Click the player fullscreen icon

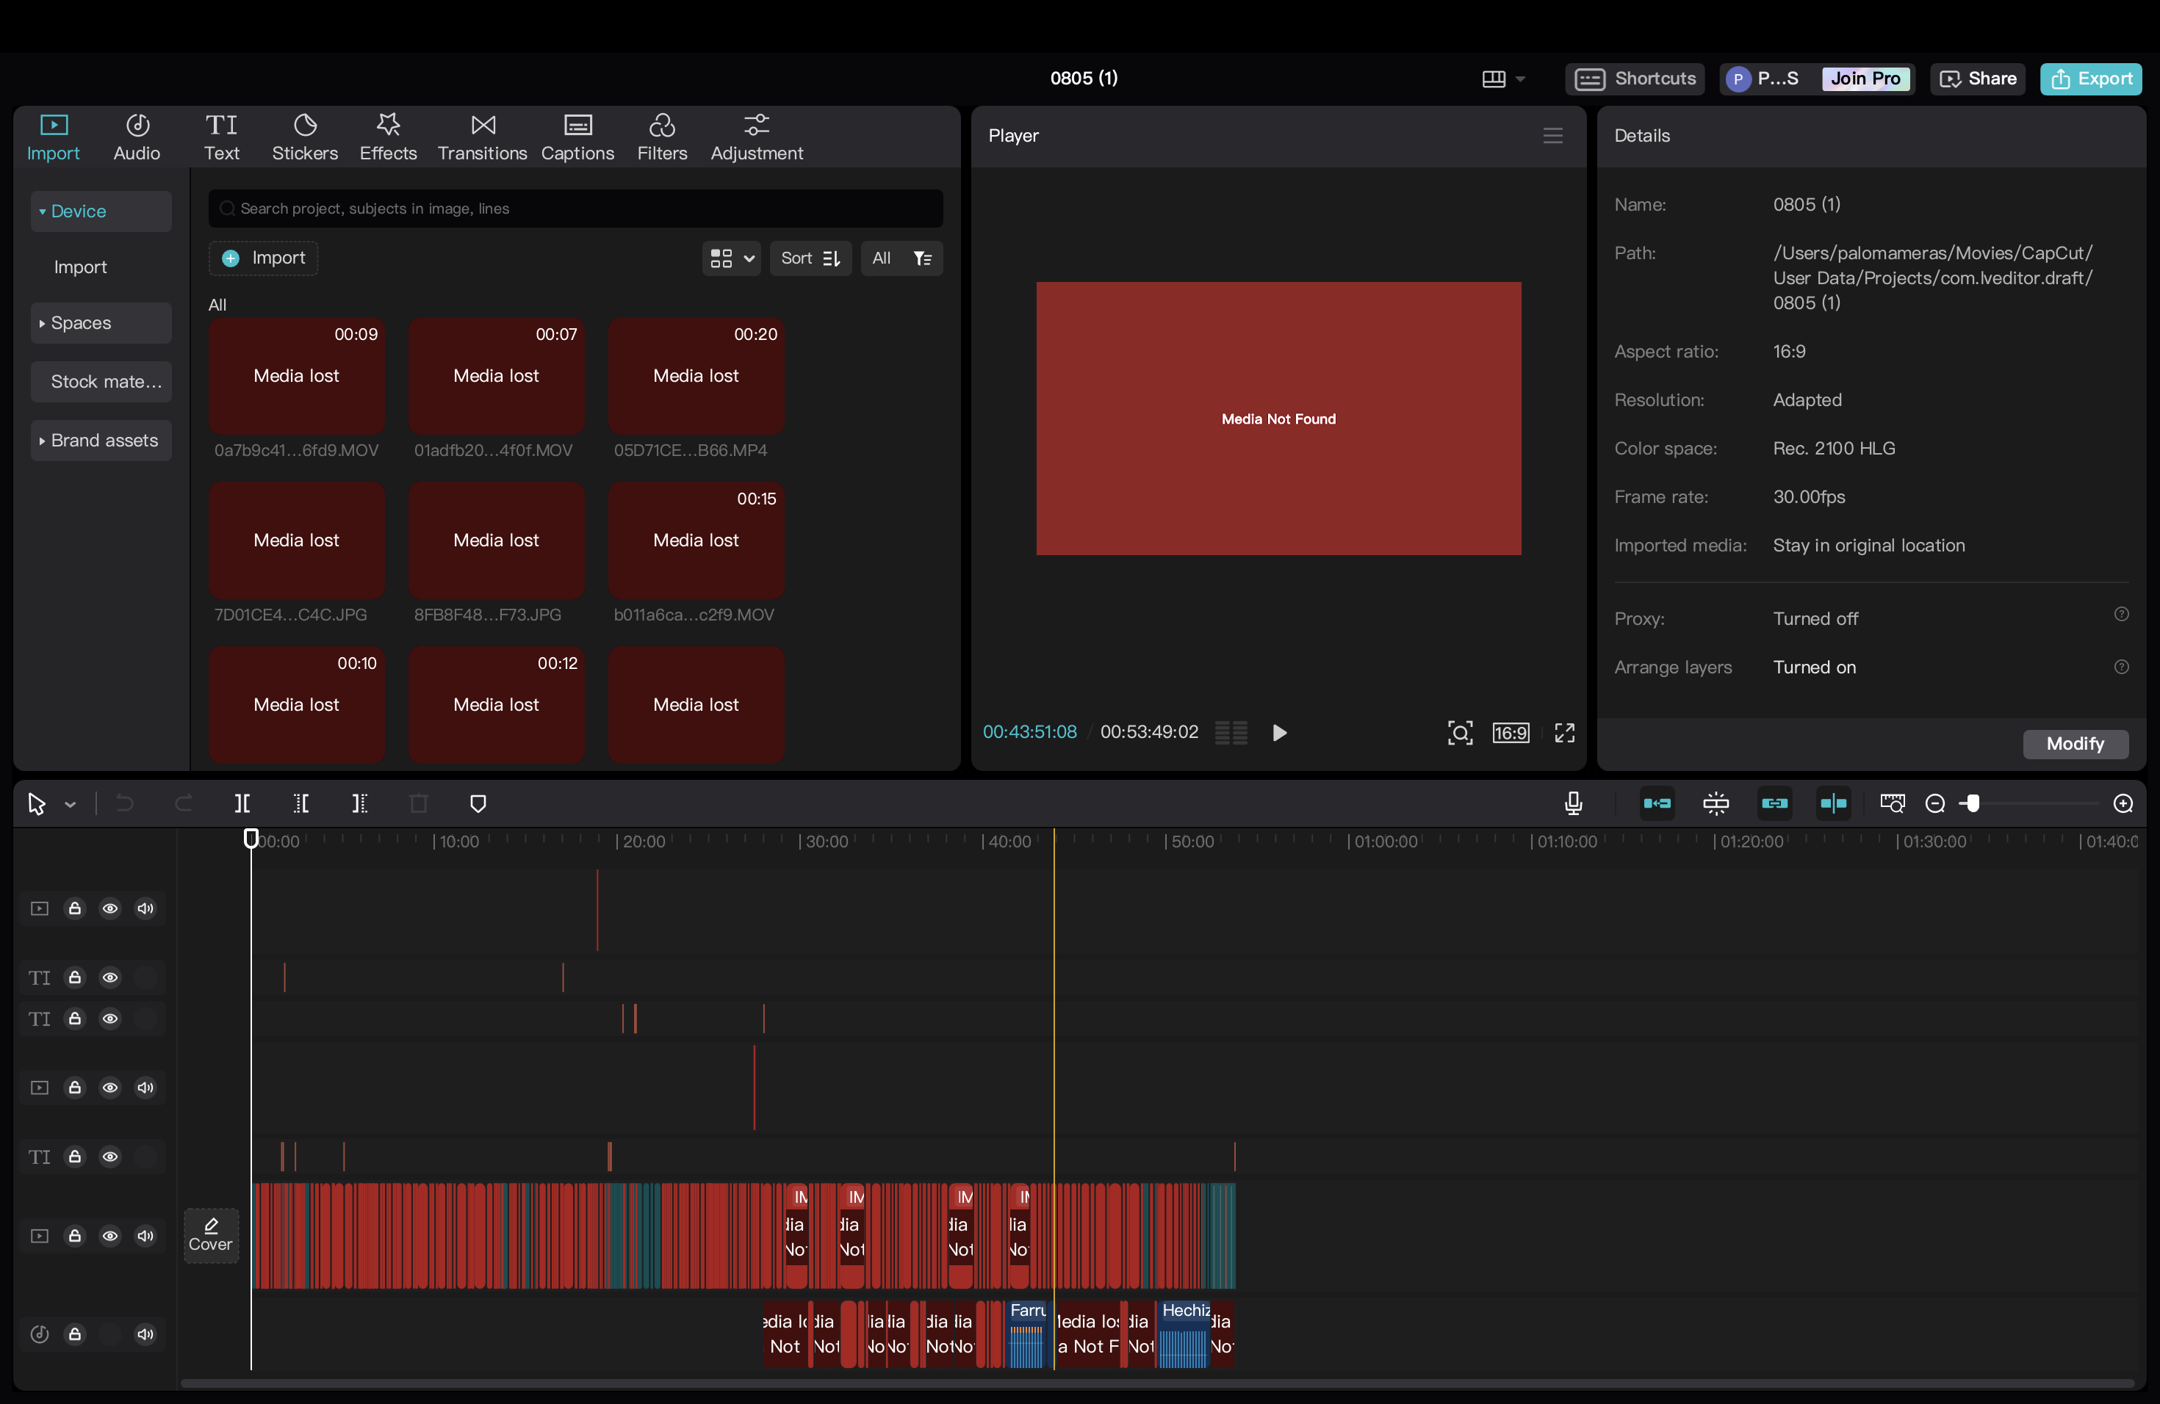(x=1563, y=733)
